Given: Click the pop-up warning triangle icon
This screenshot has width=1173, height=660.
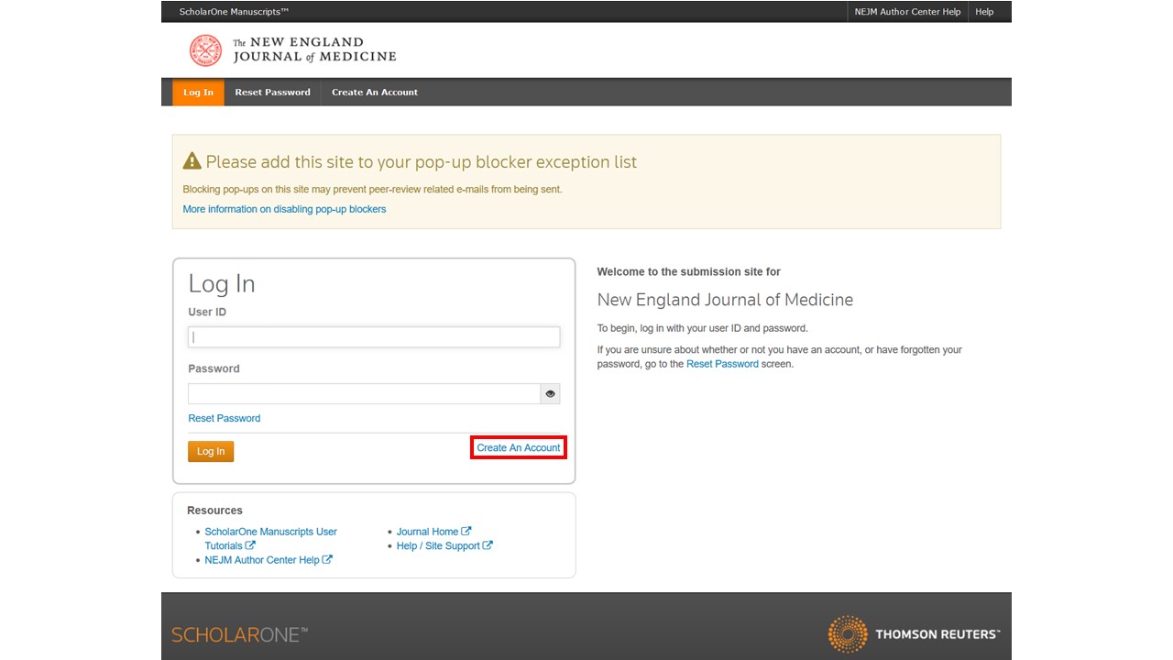Looking at the screenshot, I should tap(192, 161).
